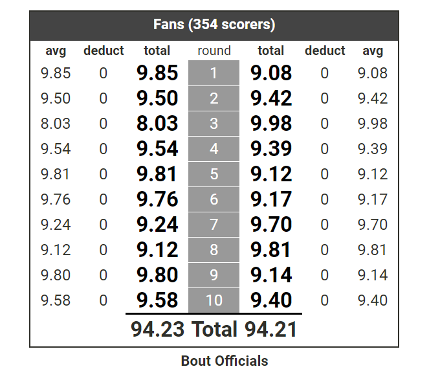Click the Bout Officials heading

pos(225,361)
